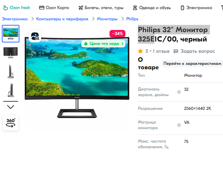This screenshot has height=170, width=223.
Task: Launch the 360° rotation view
Action: (11, 123)
